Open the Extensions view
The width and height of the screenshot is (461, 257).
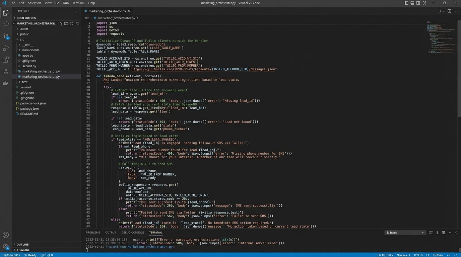click(6, 60)
